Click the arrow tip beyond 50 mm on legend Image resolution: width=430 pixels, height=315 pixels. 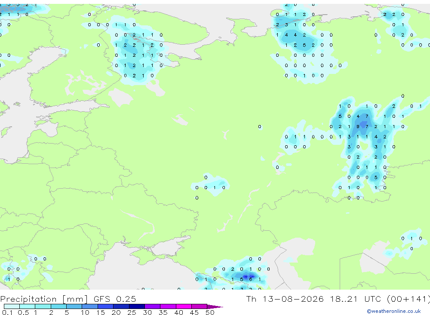pos(215,306)
